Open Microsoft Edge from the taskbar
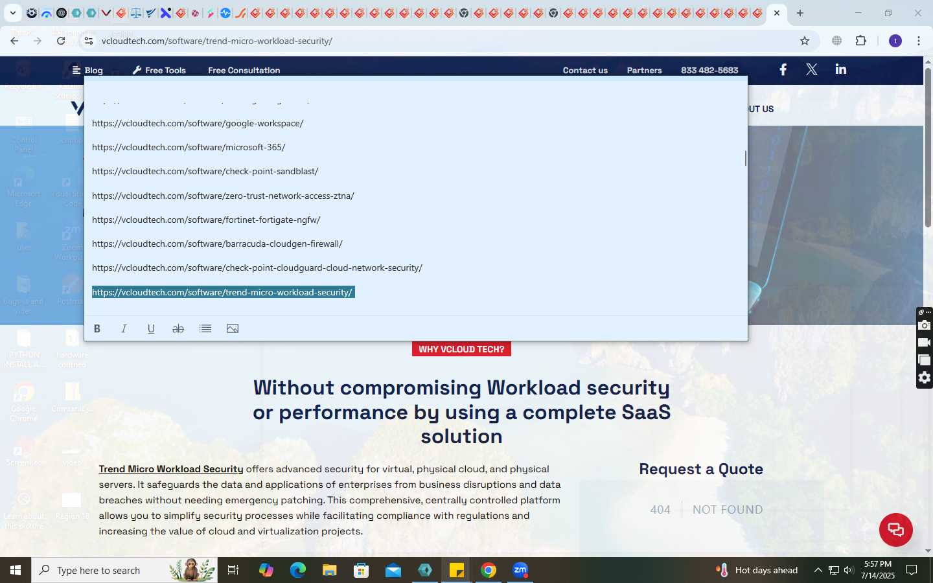 (x=298, y=570)
